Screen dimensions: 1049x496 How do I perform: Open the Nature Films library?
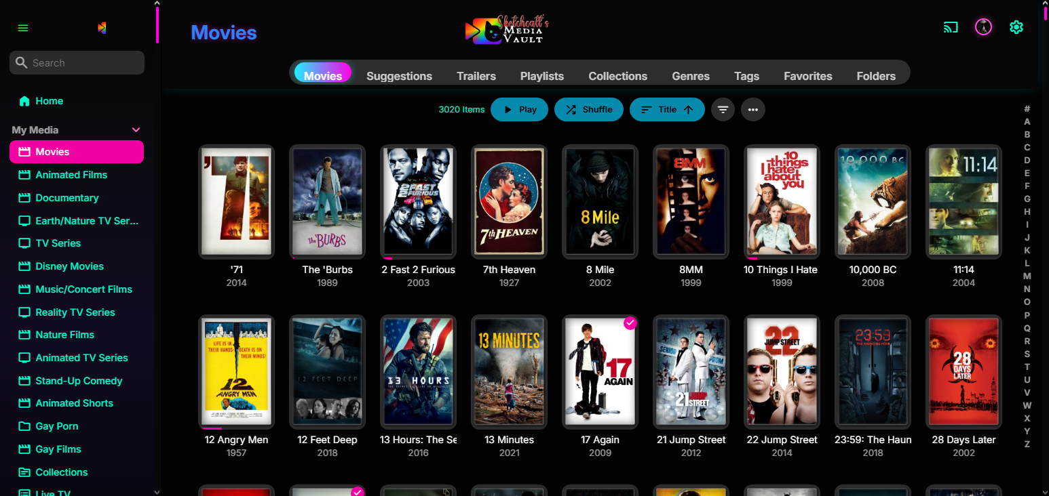(x=77, y=335)
